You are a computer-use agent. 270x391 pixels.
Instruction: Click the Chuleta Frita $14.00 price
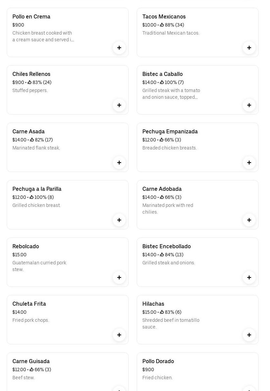pyautogui.click(x=19, y=312)
